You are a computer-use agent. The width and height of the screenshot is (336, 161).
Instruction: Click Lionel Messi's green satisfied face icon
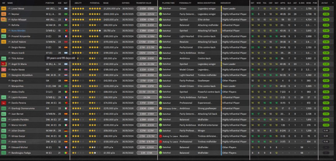pos(160,9)
